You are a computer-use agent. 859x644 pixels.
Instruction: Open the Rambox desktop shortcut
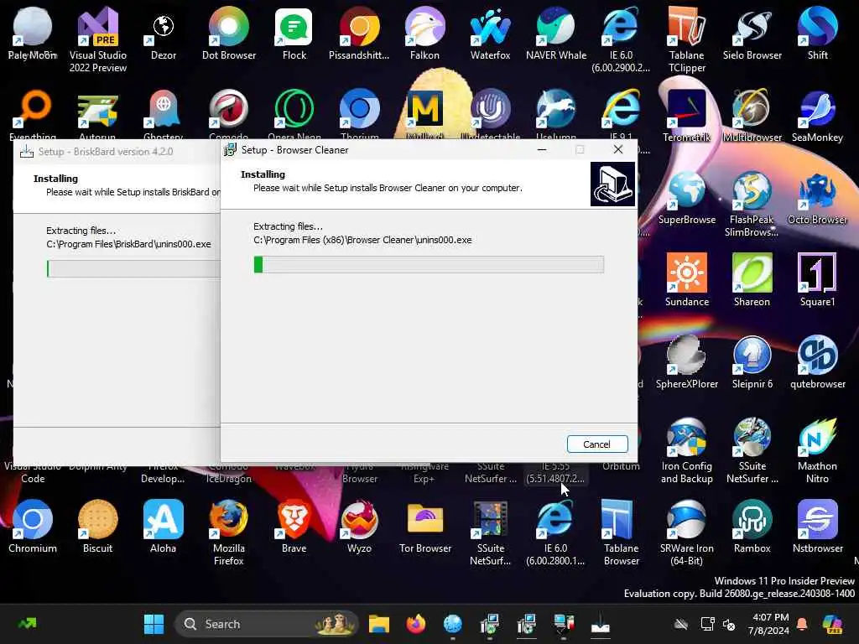[x=752, y=527]
